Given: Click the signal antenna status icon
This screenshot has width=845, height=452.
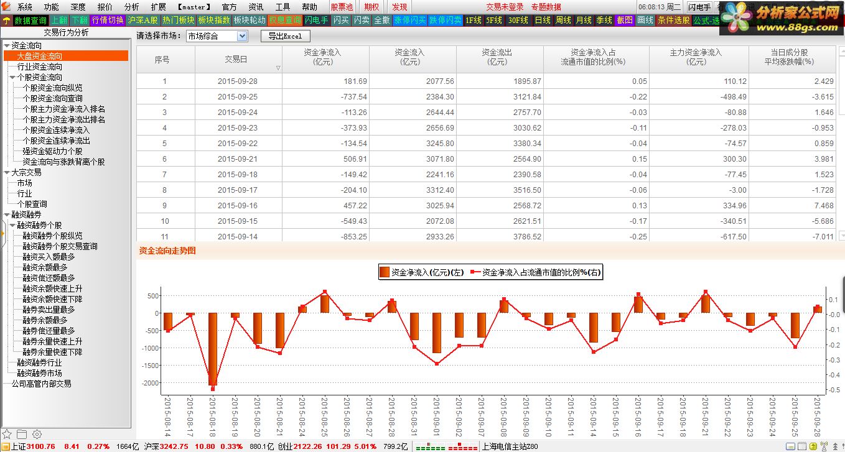Looking at the screenshot, I should (x=824, y=446).
